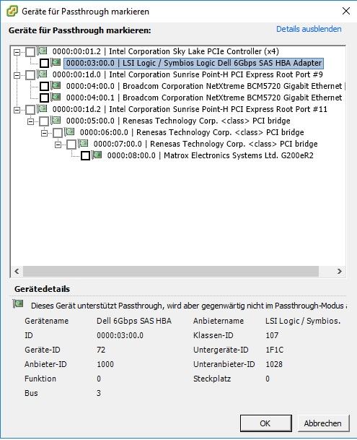Viewport: 357px width, 440px height.
Task: Enable passthrough checkbox for 0000:04:00.0 Broadcom
Action: [44, 87]
